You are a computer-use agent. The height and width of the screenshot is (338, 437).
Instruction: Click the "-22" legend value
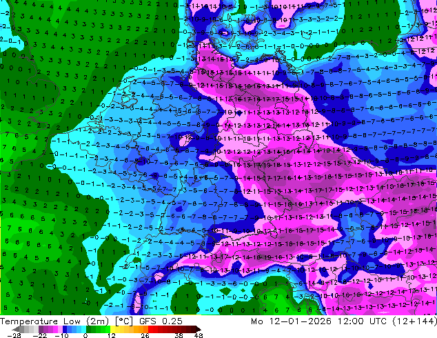(x=40, y=335)
